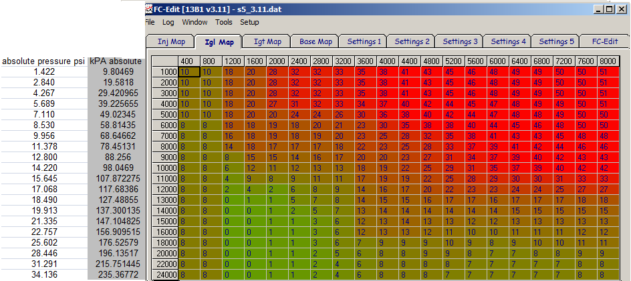Open the File menu
Screen dimensions: 631x281
(149, 22)
